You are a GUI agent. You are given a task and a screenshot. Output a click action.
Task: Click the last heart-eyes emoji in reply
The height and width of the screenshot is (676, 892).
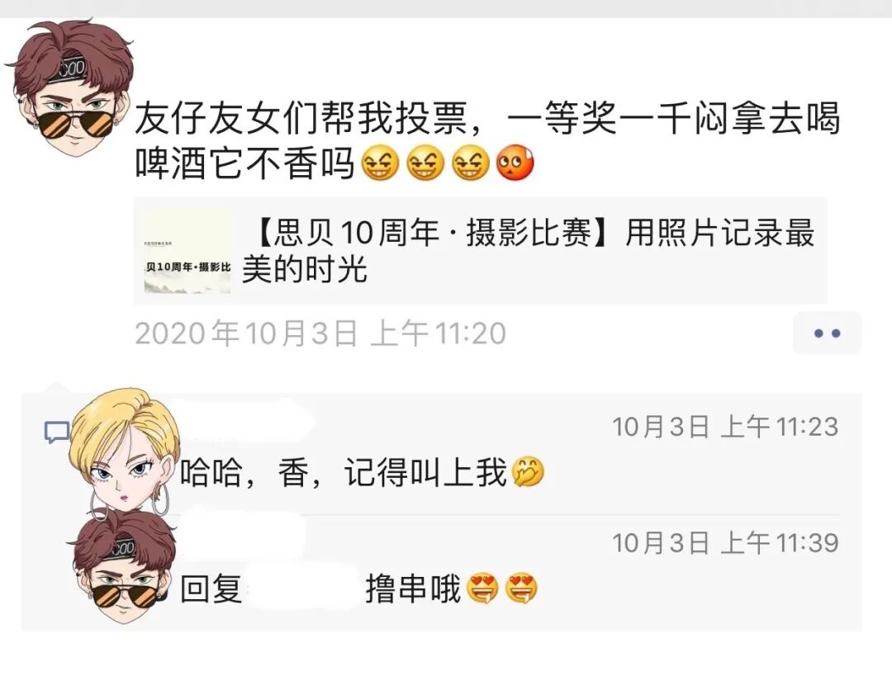point(522,589)
